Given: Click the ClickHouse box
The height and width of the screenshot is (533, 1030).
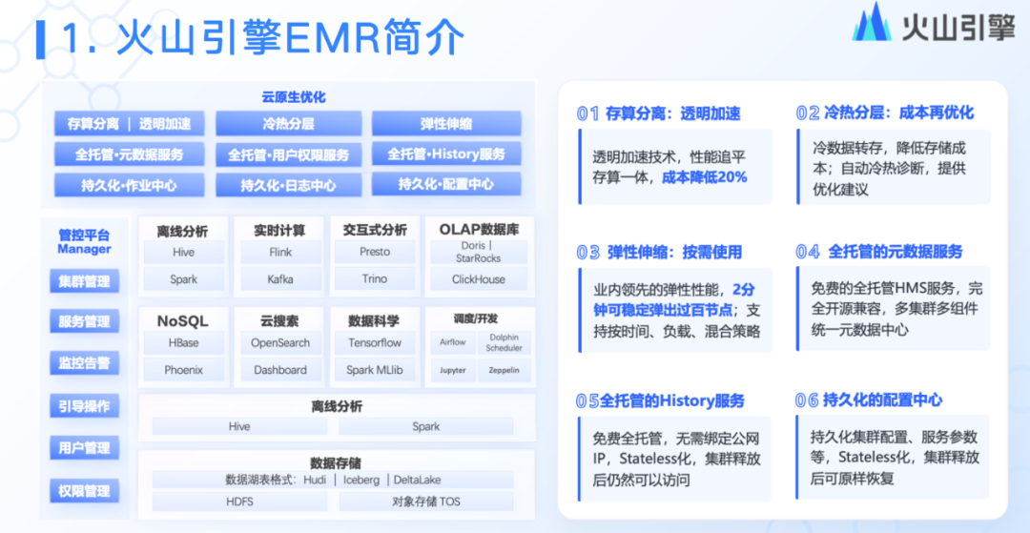Looking at the screenshot, I should [x=479, y=279].
